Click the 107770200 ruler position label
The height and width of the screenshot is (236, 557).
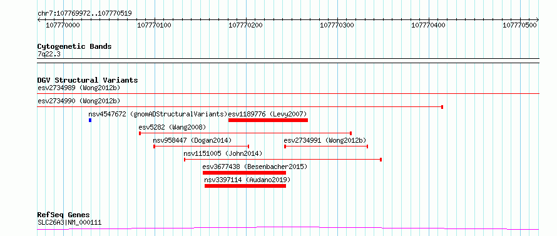pos(246,25)
